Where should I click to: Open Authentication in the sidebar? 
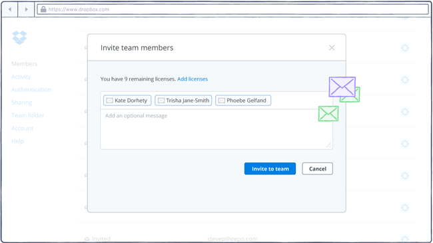(x=31, y=89)
